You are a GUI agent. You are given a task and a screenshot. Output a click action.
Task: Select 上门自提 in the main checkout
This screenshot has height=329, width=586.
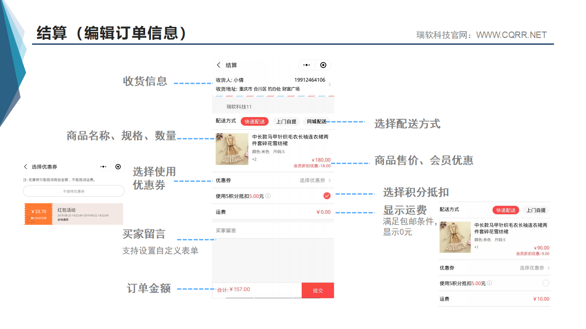click(x=286, y=122)
